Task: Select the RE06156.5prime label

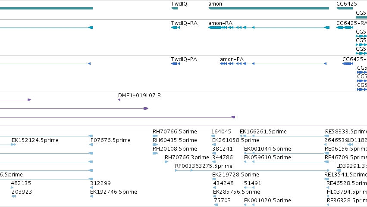Action: pos(346,149)
